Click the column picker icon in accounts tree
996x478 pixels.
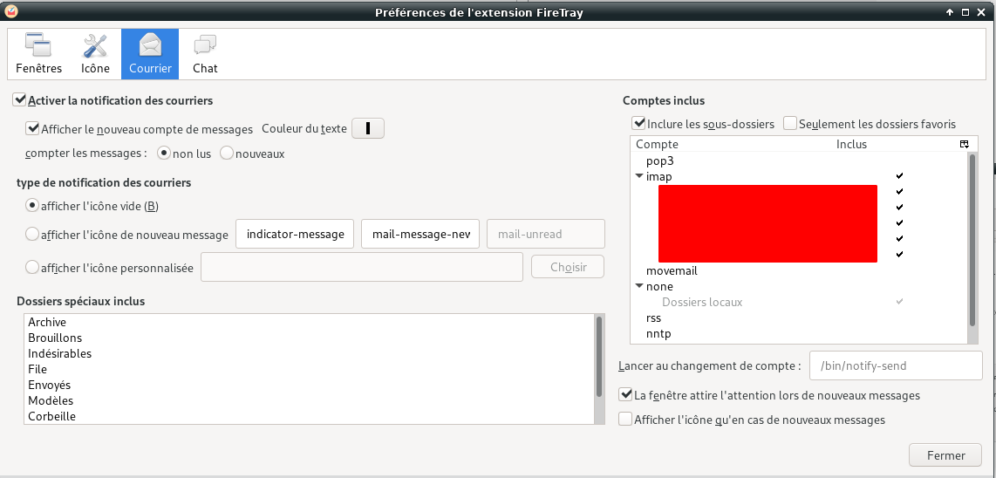[964, 144]
